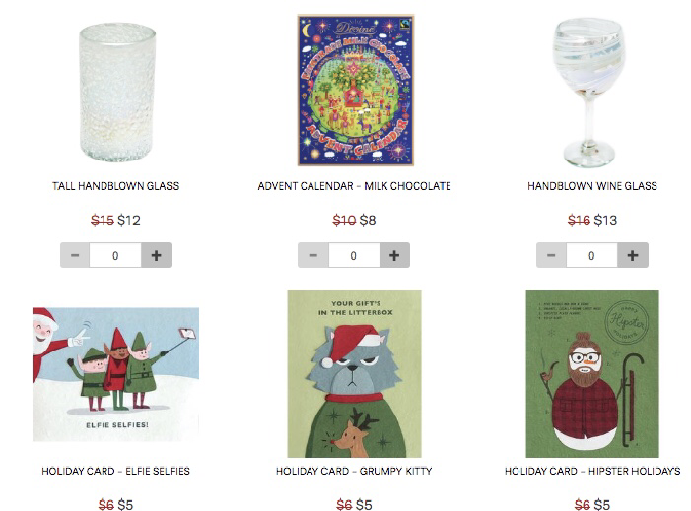The width and height of the screenshot is (691, 511).
Task: Focus quantity field for Tall Handblown Glass
Action: (115, 255)
